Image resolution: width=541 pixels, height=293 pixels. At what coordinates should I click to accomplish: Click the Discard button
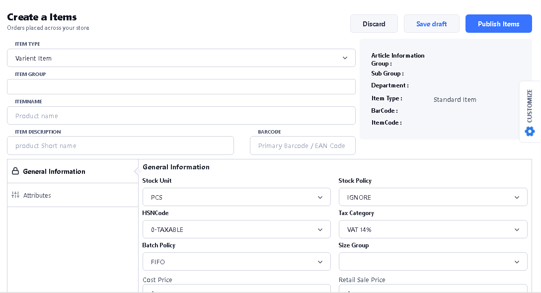374,24
